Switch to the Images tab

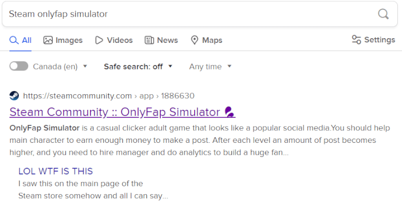[63, 40]
